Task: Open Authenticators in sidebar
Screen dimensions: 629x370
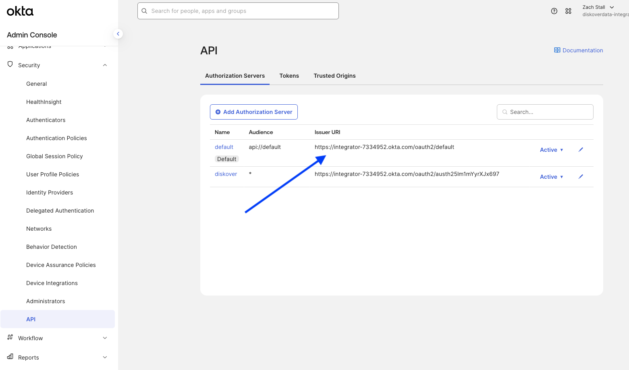Action: [46, 120]
